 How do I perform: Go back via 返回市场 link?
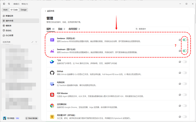[49, 11]
